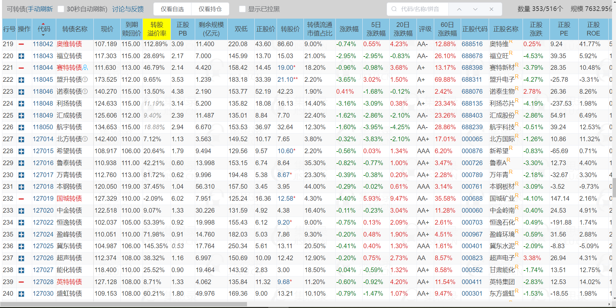Sort by the 评级 column header
The width and height of the screenshot is (616, 308).
[425, 29]
